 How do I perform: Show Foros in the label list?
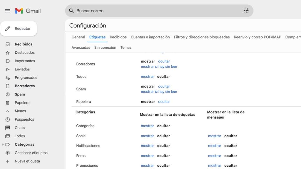tap(147, 156)
